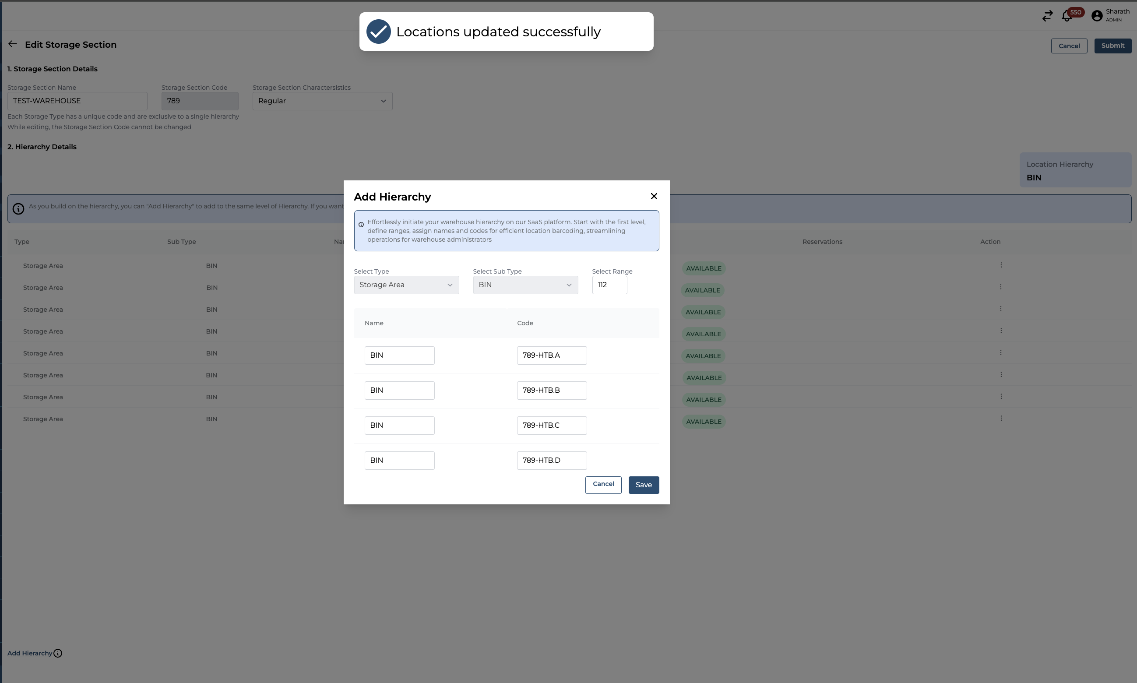Image resolution: width=1137 pixels, height=683 pixels.
Task: Click info icon next to Add Hierarchy link
Action: pyautogui.click(x=58, y=653)
